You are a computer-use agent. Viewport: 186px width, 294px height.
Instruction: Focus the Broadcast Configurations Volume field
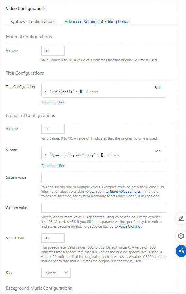53,129
